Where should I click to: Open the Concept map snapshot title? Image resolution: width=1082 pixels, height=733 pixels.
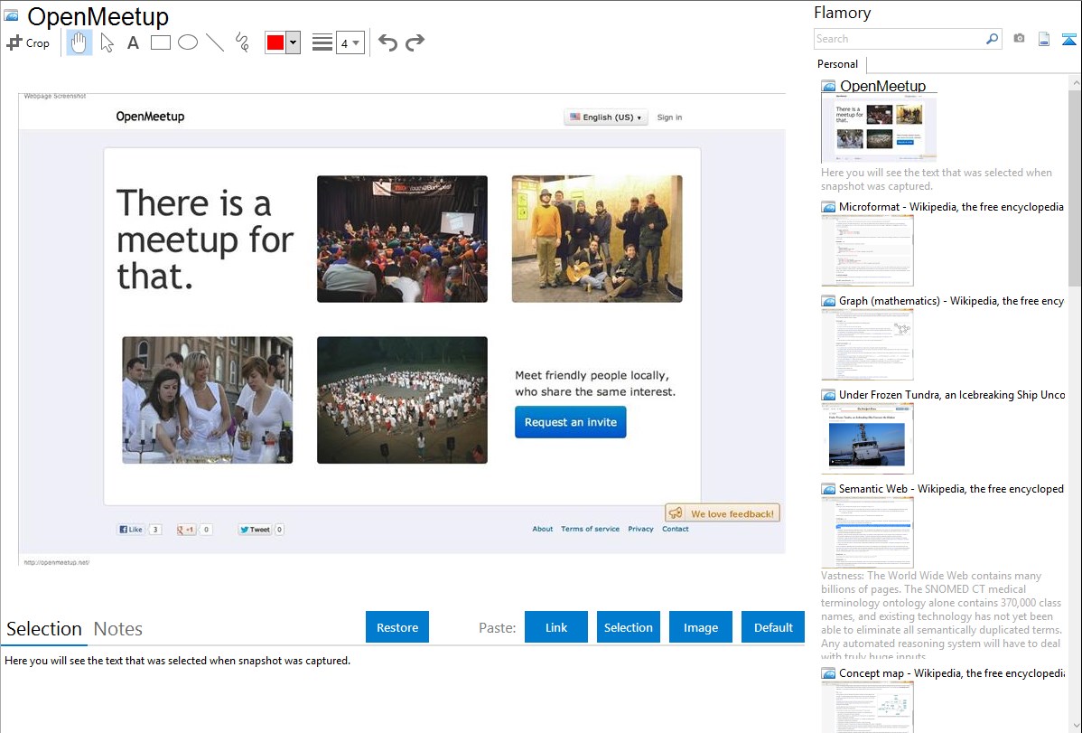click(952, 673)
